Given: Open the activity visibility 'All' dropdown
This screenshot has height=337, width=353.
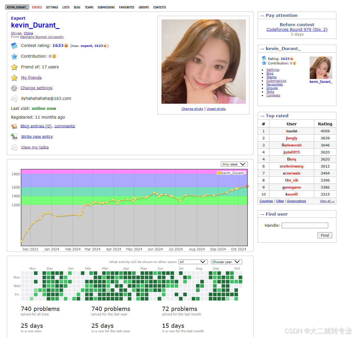Looking at the screenshot, I should click(193, 262).
